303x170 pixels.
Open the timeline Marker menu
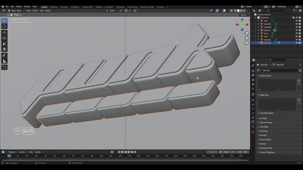[38, 152]
